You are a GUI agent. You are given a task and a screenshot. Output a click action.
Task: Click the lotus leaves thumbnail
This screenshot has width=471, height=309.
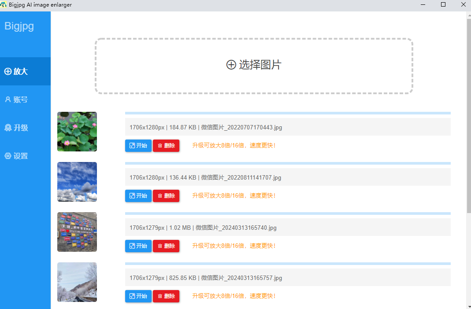[x=77, y=132]
